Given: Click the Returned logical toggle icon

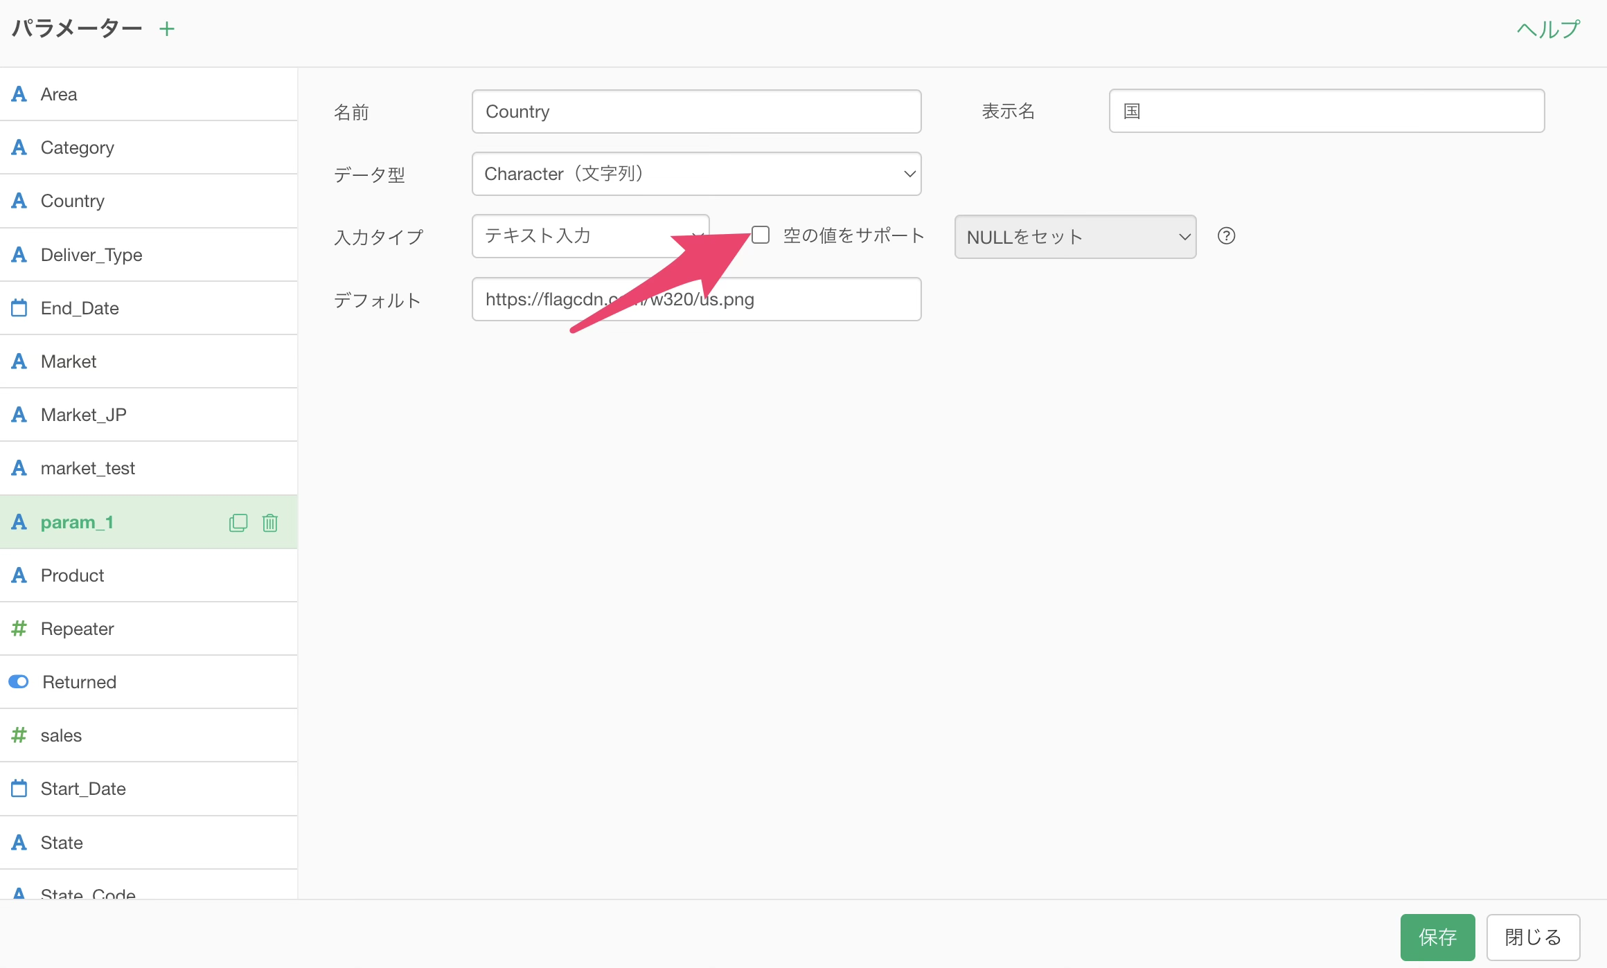Looking at the screenshot, I should click(19, 682).
